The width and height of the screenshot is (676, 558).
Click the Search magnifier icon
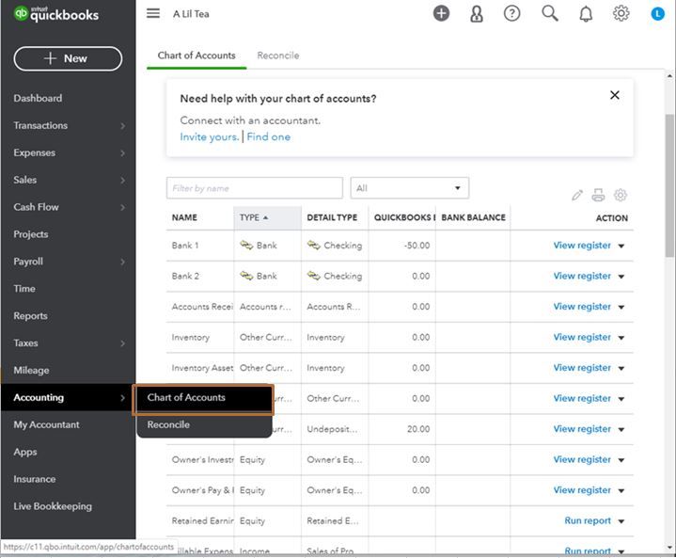tap(550, 13)
